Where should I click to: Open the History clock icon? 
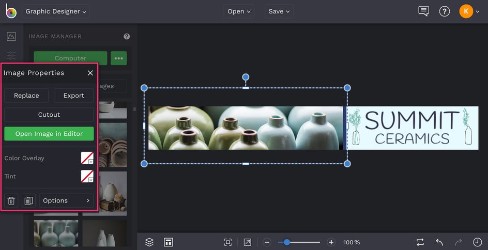click(x=477, y=242)
